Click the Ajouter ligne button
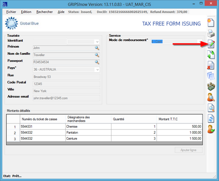The width and height of the screenshot is (219, 181). point(189,150)
